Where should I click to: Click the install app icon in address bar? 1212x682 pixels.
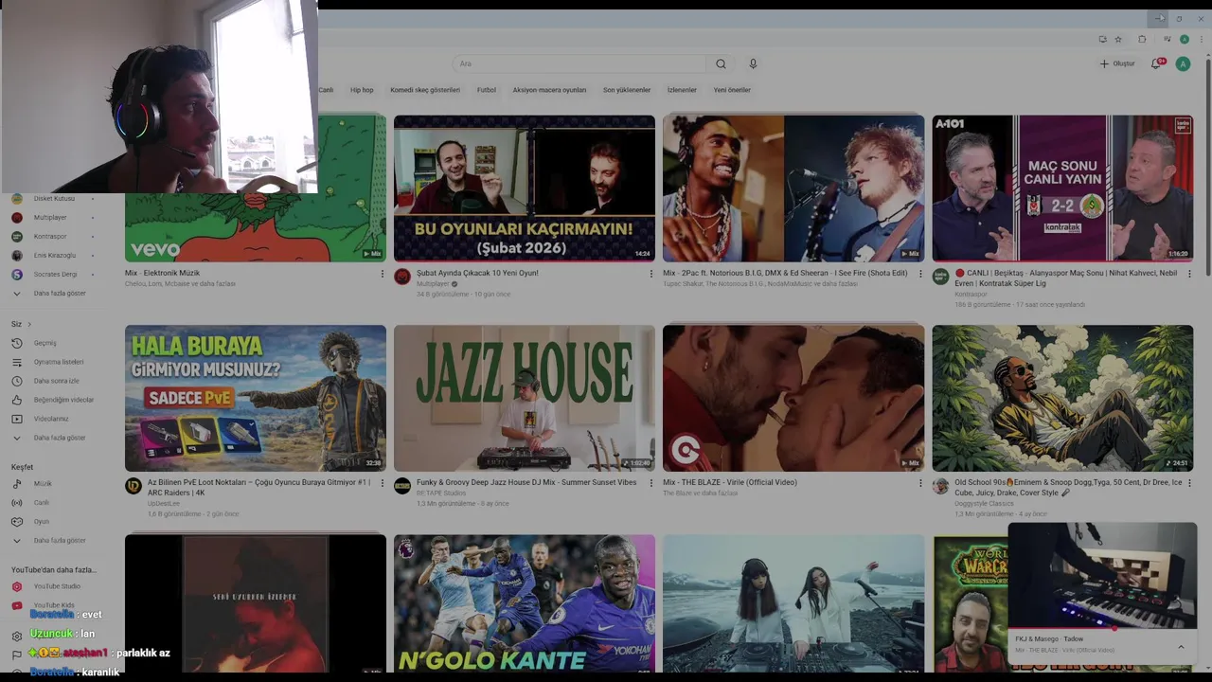point(1102,39)
